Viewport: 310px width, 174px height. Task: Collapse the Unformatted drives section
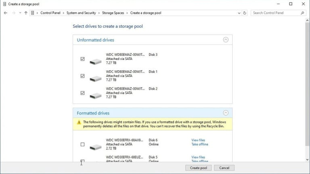(226, 40)
